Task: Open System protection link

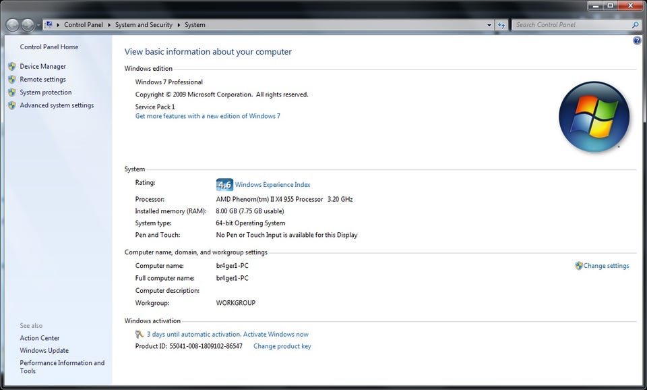Action: pyautogui.click(x=46, y=92)
